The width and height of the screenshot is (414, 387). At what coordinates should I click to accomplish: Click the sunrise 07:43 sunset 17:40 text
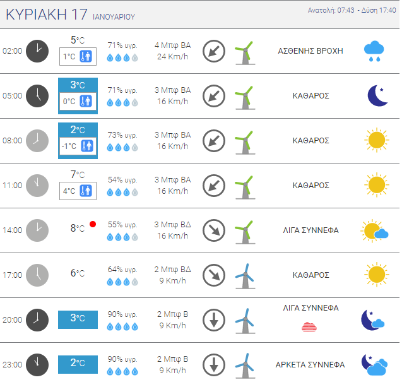pyautogui.click(x=352, y=11)
